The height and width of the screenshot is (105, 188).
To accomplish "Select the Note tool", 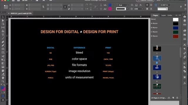I will [3, 71].
